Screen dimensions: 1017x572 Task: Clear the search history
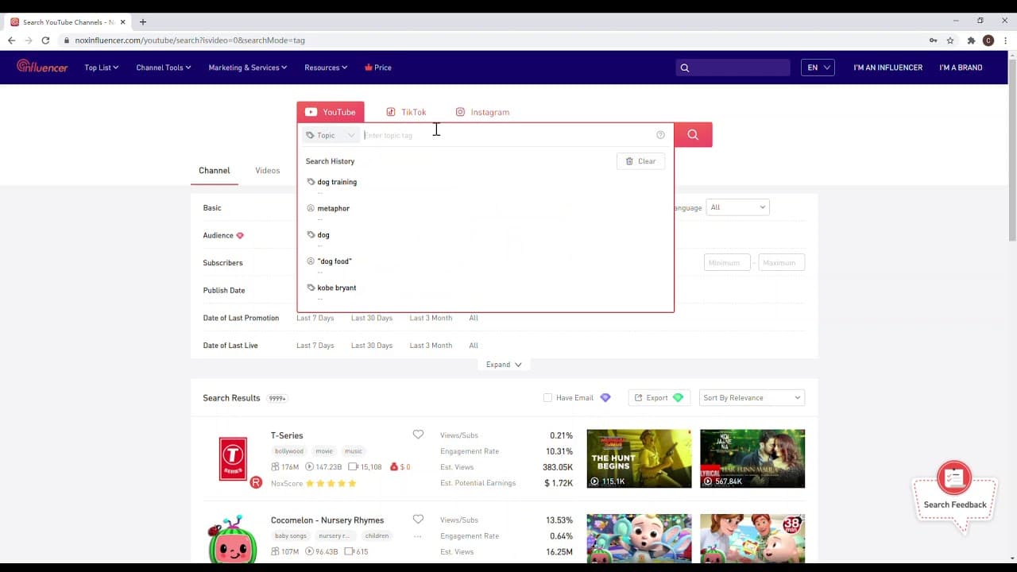pos(640,161)
